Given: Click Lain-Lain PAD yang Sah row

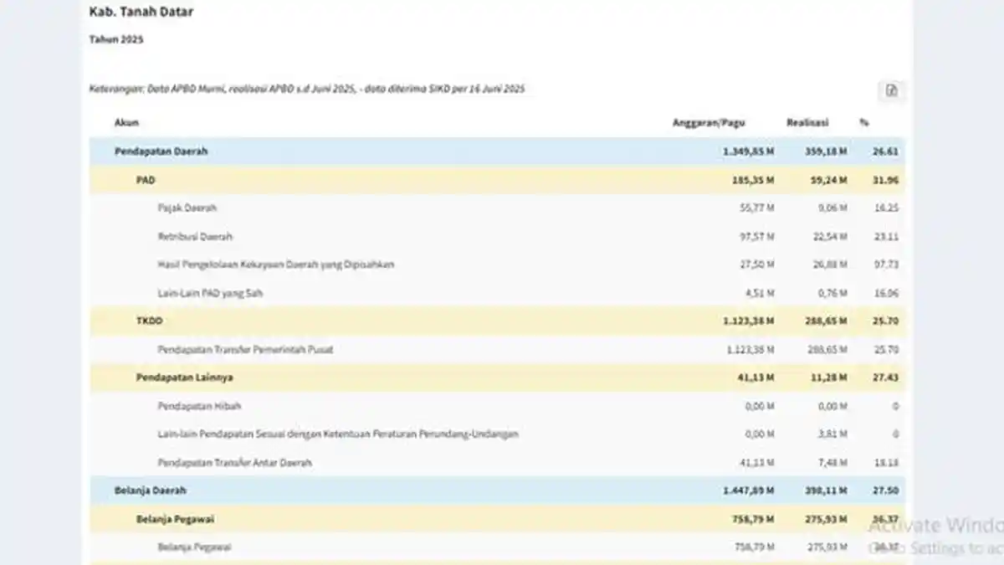Looking at the screenshot, I should 497,293.
